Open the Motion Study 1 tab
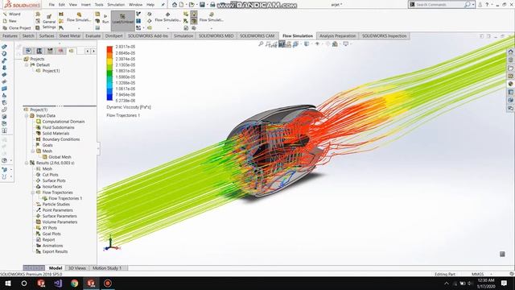The image size is (515, 290). [107, 268]
